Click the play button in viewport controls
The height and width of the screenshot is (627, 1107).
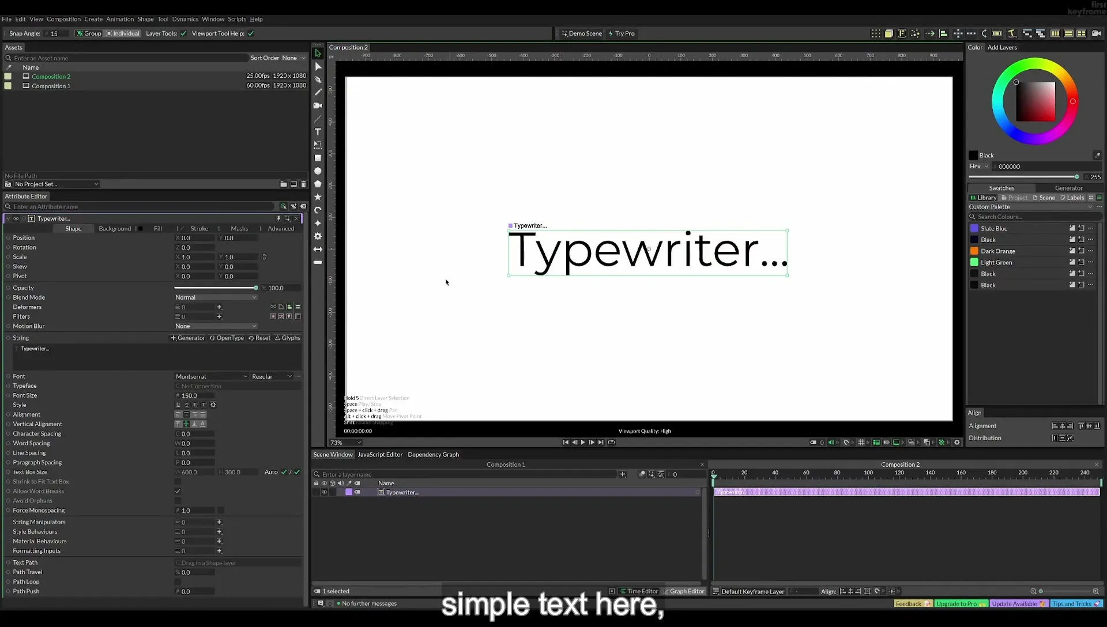[583, 443]
